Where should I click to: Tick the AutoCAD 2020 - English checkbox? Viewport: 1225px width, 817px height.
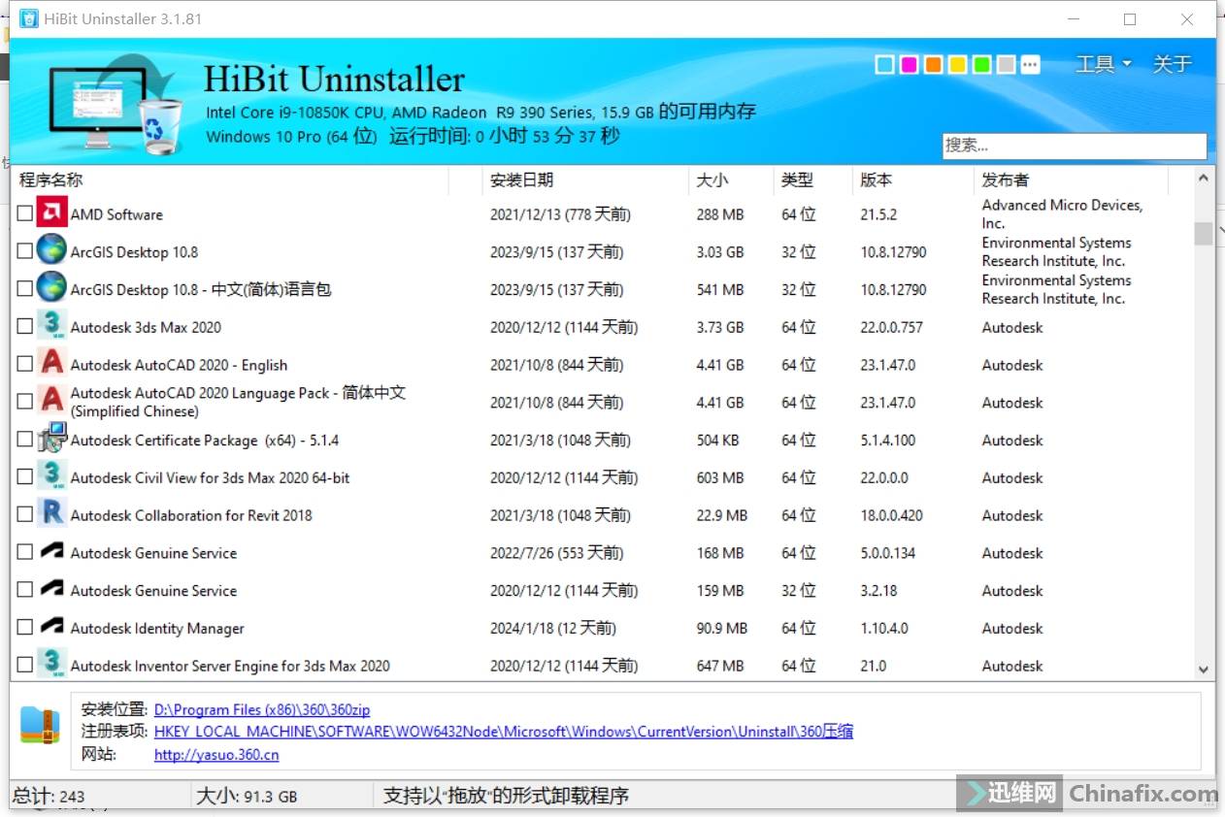[x=25, y=364]
